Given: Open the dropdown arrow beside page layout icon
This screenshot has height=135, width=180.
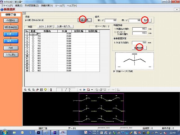Looking at the screenshot, I should 92,90.
